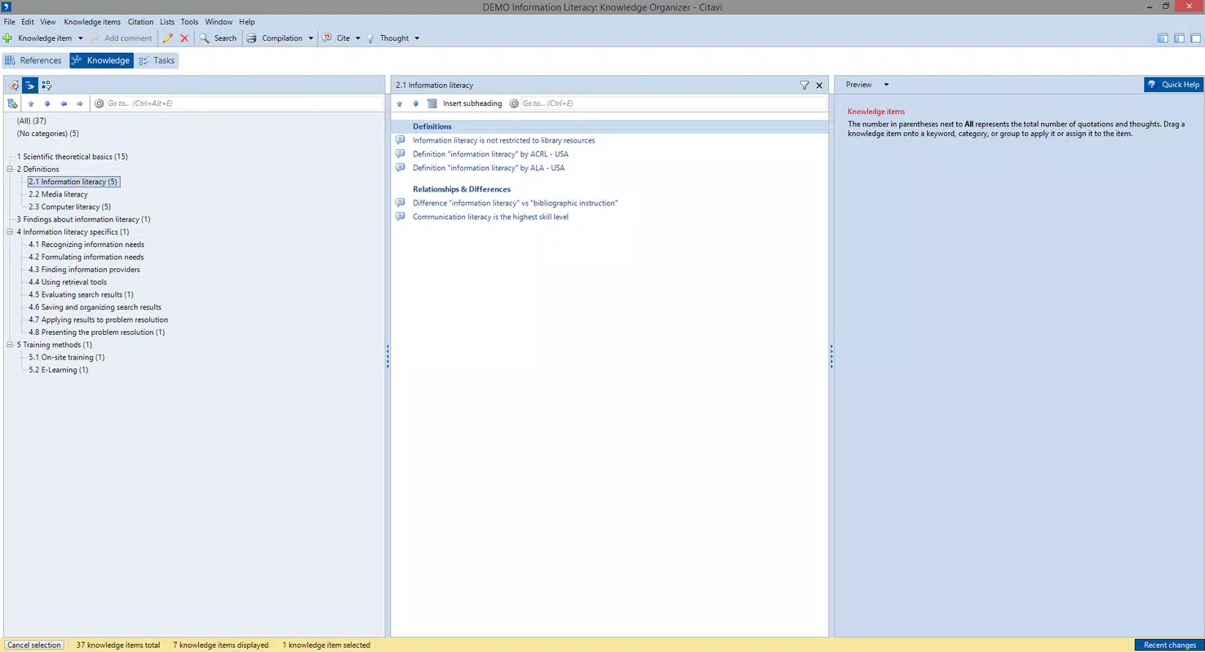Move category up with the left panel arrow
The image size is (1205, 652).
point(31,104)
